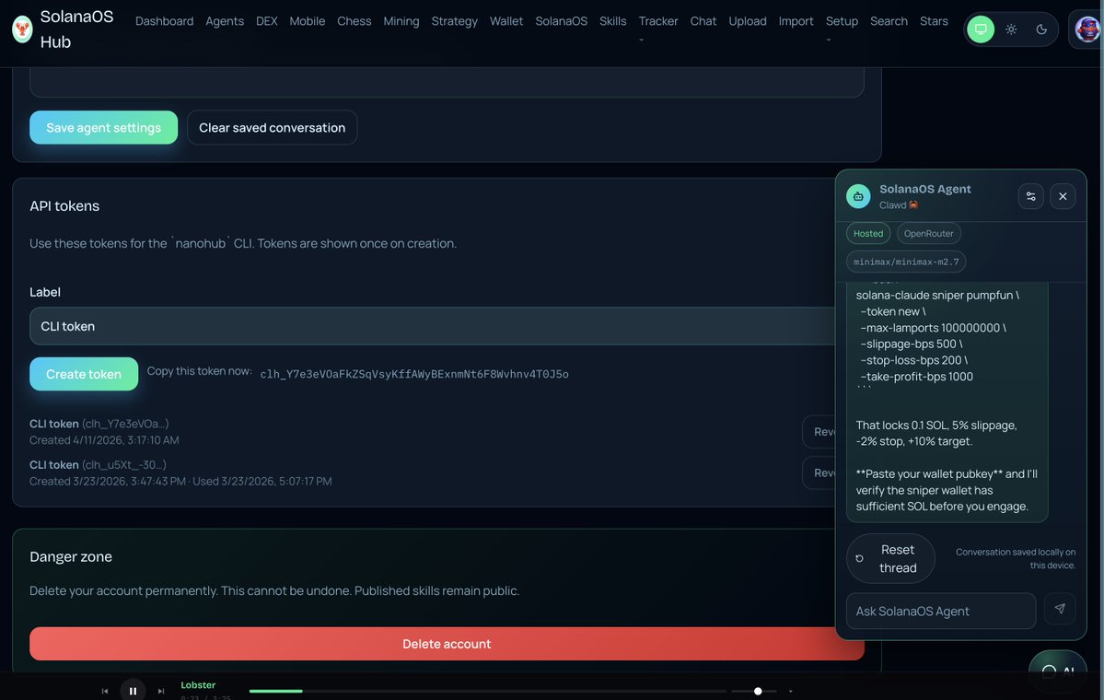The width and height of the screenshot is (1104, 700).
Task: Go to previous track in player
Action: pyautogui.click(x=105, y=691)
